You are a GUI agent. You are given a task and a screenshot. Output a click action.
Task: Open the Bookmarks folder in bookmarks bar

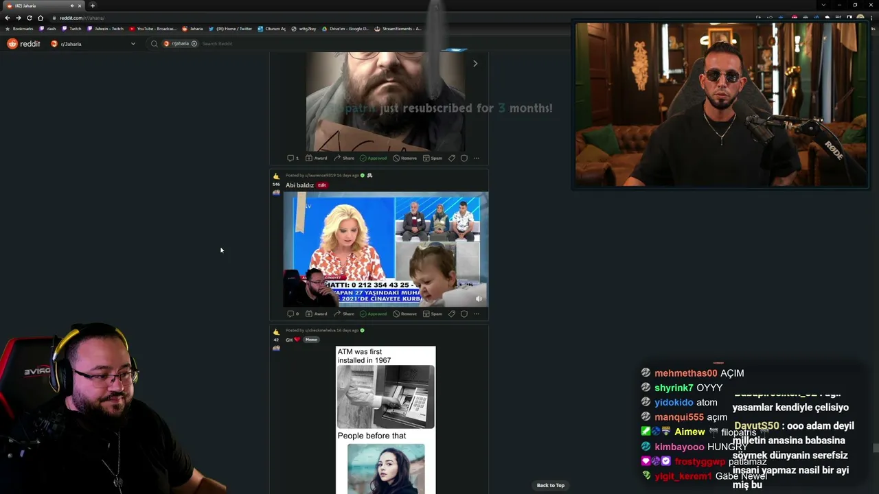pyautogui.click(x=19, y=29)
